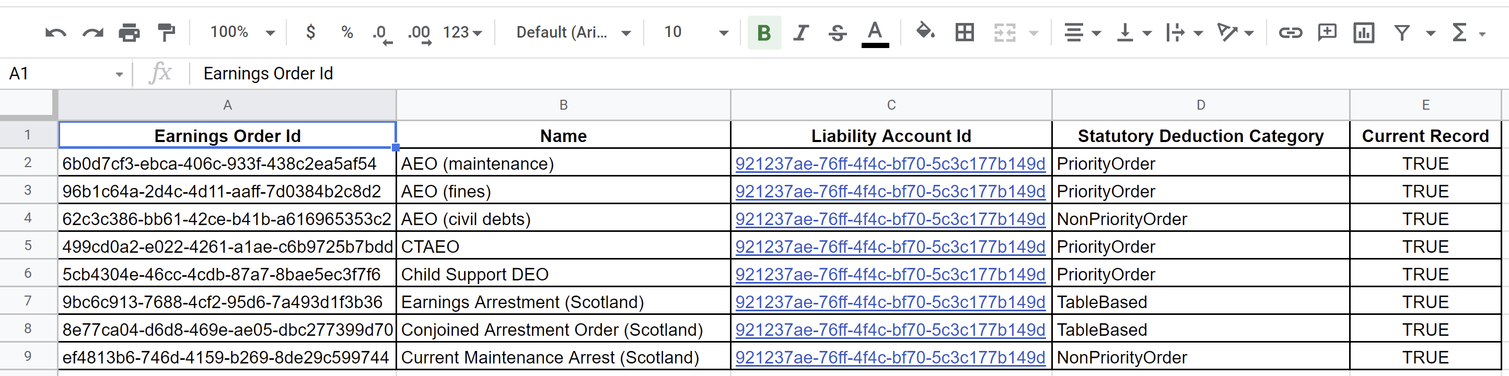Click the 'Statutory Deduction Category' header cell
This screenshot has height=376, width=1509.
coord(1201,135)
